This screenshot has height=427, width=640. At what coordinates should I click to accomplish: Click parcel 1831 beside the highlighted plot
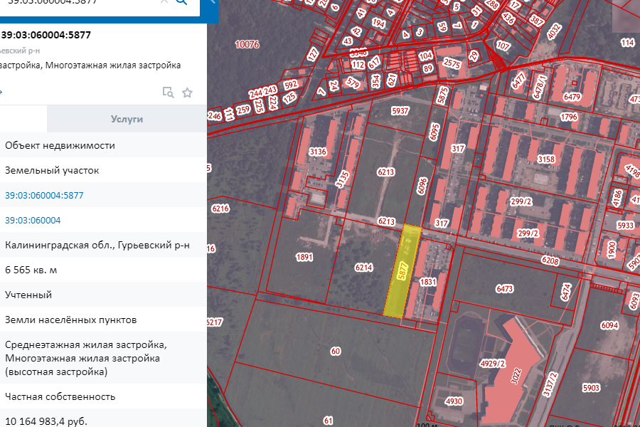click(x=427, y=283)
